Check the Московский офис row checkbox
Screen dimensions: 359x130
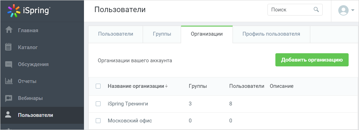point(98,121)
